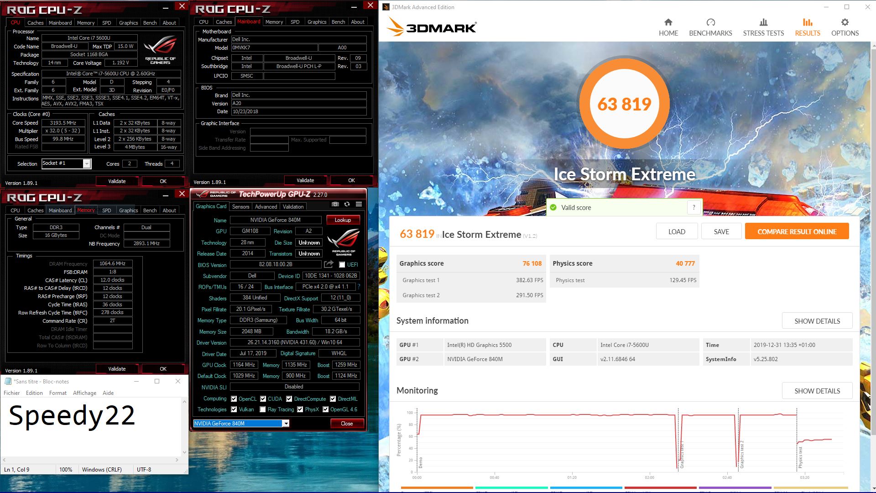
Task: Toggle the DirectML checkbox
Action: click(x=333, y=399)
